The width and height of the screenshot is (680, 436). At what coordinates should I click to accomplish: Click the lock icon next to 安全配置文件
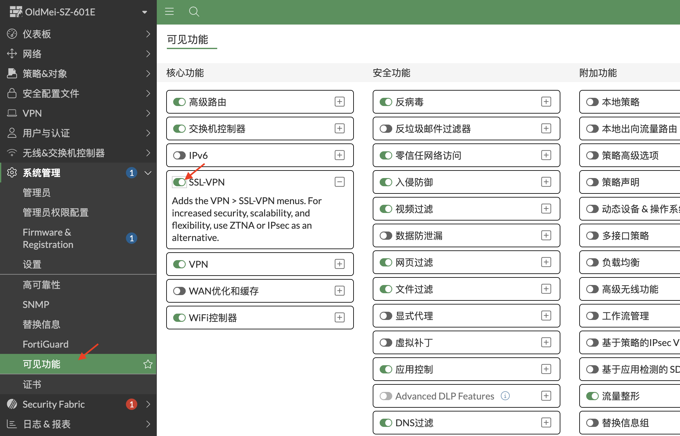click(12, 93)
